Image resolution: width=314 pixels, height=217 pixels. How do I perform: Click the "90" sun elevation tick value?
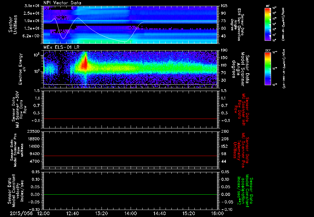pyautogui.click(x=223, y=13)
